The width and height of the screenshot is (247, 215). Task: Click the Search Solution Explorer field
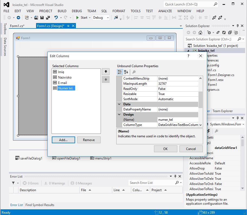coord(211,39)
